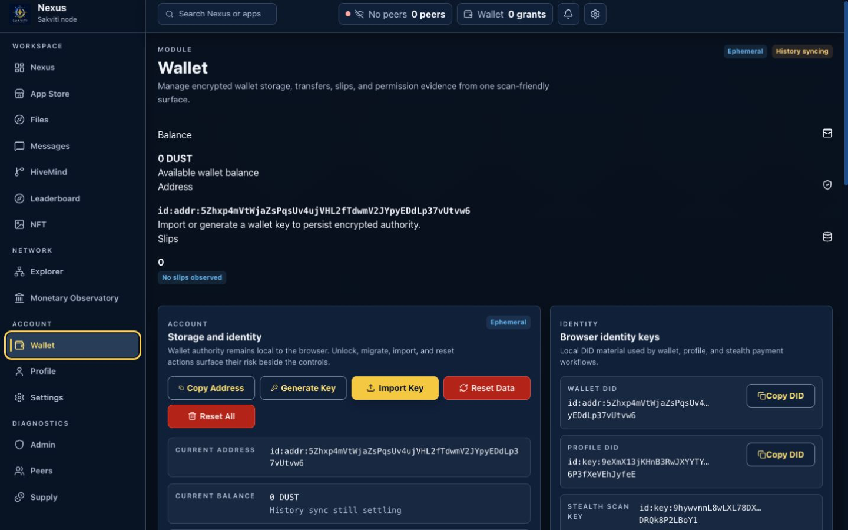Go to Nexus workspace page
848x530 pixels.
tap(73, 68)
